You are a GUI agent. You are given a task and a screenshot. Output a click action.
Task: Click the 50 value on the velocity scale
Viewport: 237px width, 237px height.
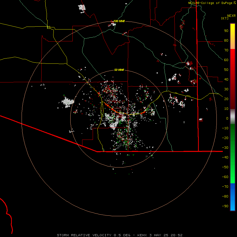226,70
